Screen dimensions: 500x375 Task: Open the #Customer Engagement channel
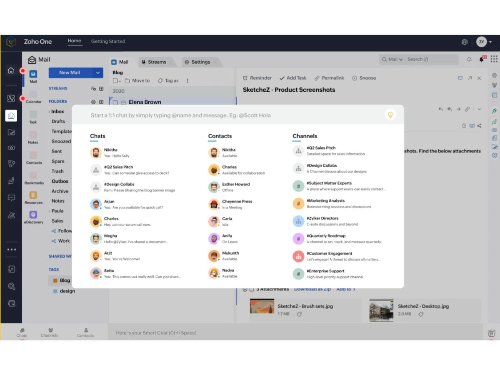pyautogui.click(x=340, y=256)
